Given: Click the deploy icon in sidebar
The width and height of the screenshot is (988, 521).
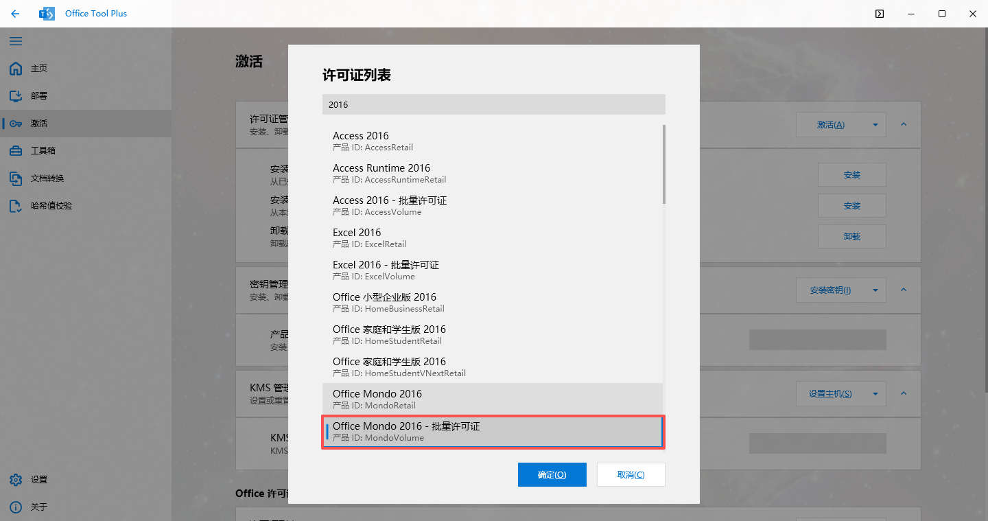Looking at the screenshot, I should pos(16,96).
